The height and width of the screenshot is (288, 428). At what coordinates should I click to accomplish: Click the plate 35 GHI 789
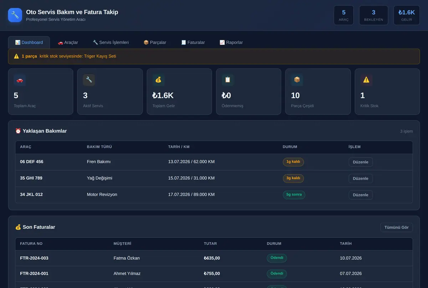31,178
